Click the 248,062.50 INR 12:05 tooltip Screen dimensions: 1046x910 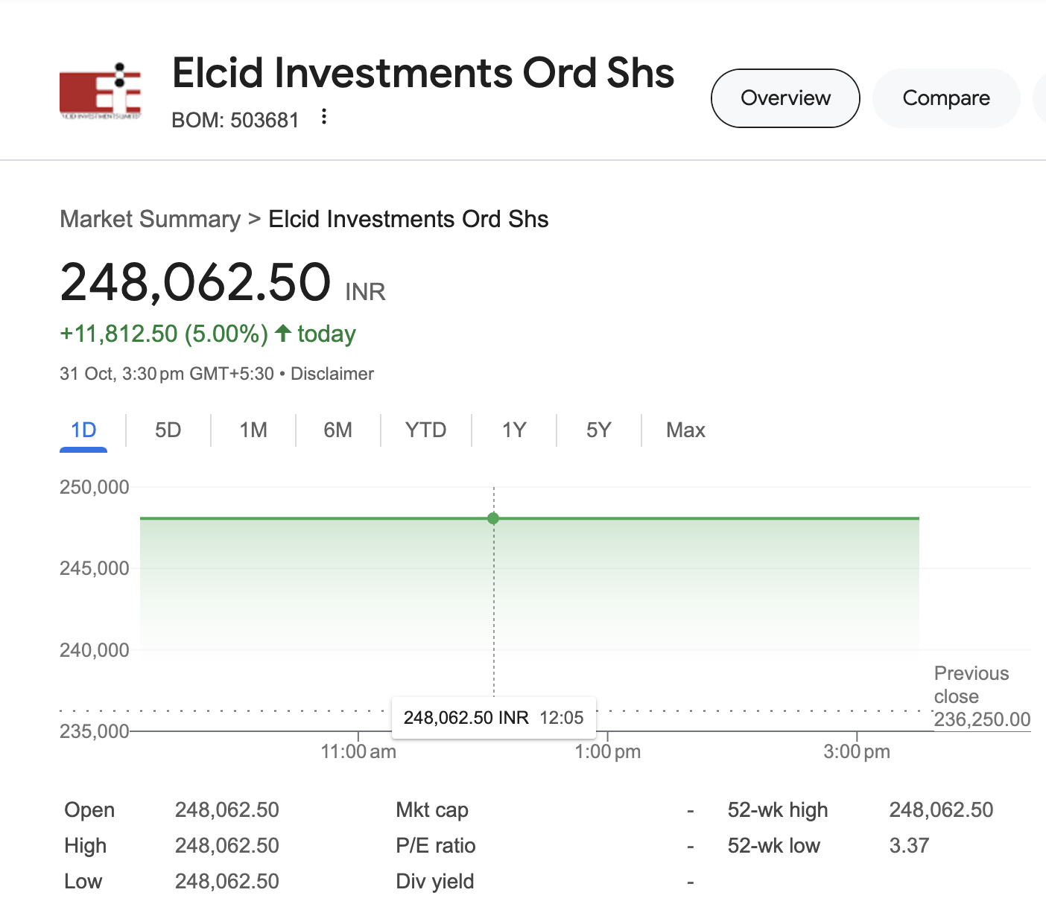click(493, 718)
